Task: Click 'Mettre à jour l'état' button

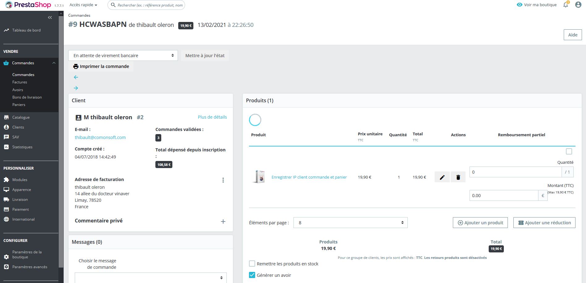Action: point(205,55)
